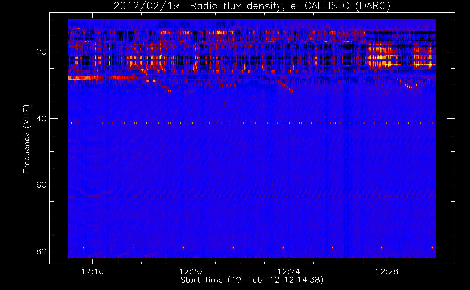Click the date '2012/02/19' in the title
The width and height of the screenshot is (470, 290).
pos(146,6)
